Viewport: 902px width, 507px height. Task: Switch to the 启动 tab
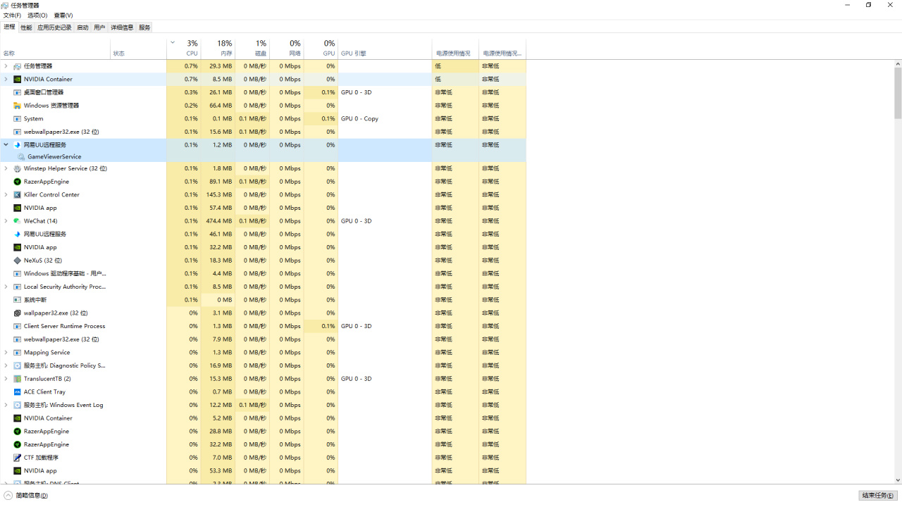click(82, 27)
